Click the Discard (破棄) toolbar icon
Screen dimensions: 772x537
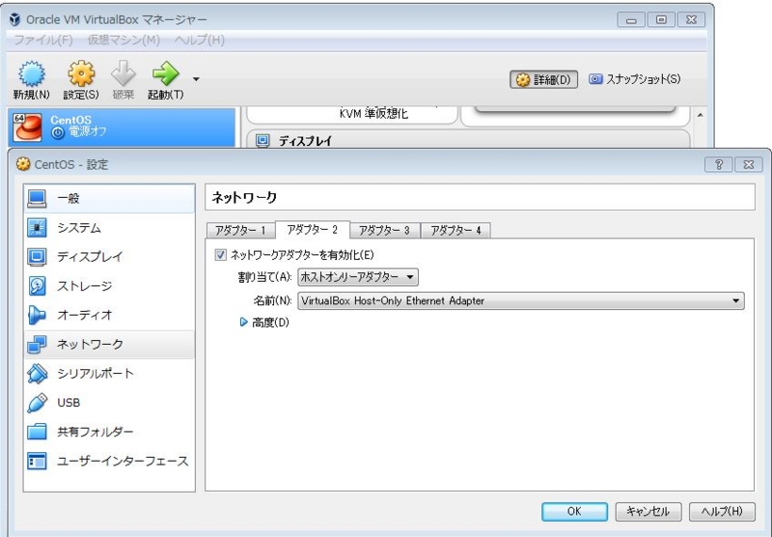point(124,74)
